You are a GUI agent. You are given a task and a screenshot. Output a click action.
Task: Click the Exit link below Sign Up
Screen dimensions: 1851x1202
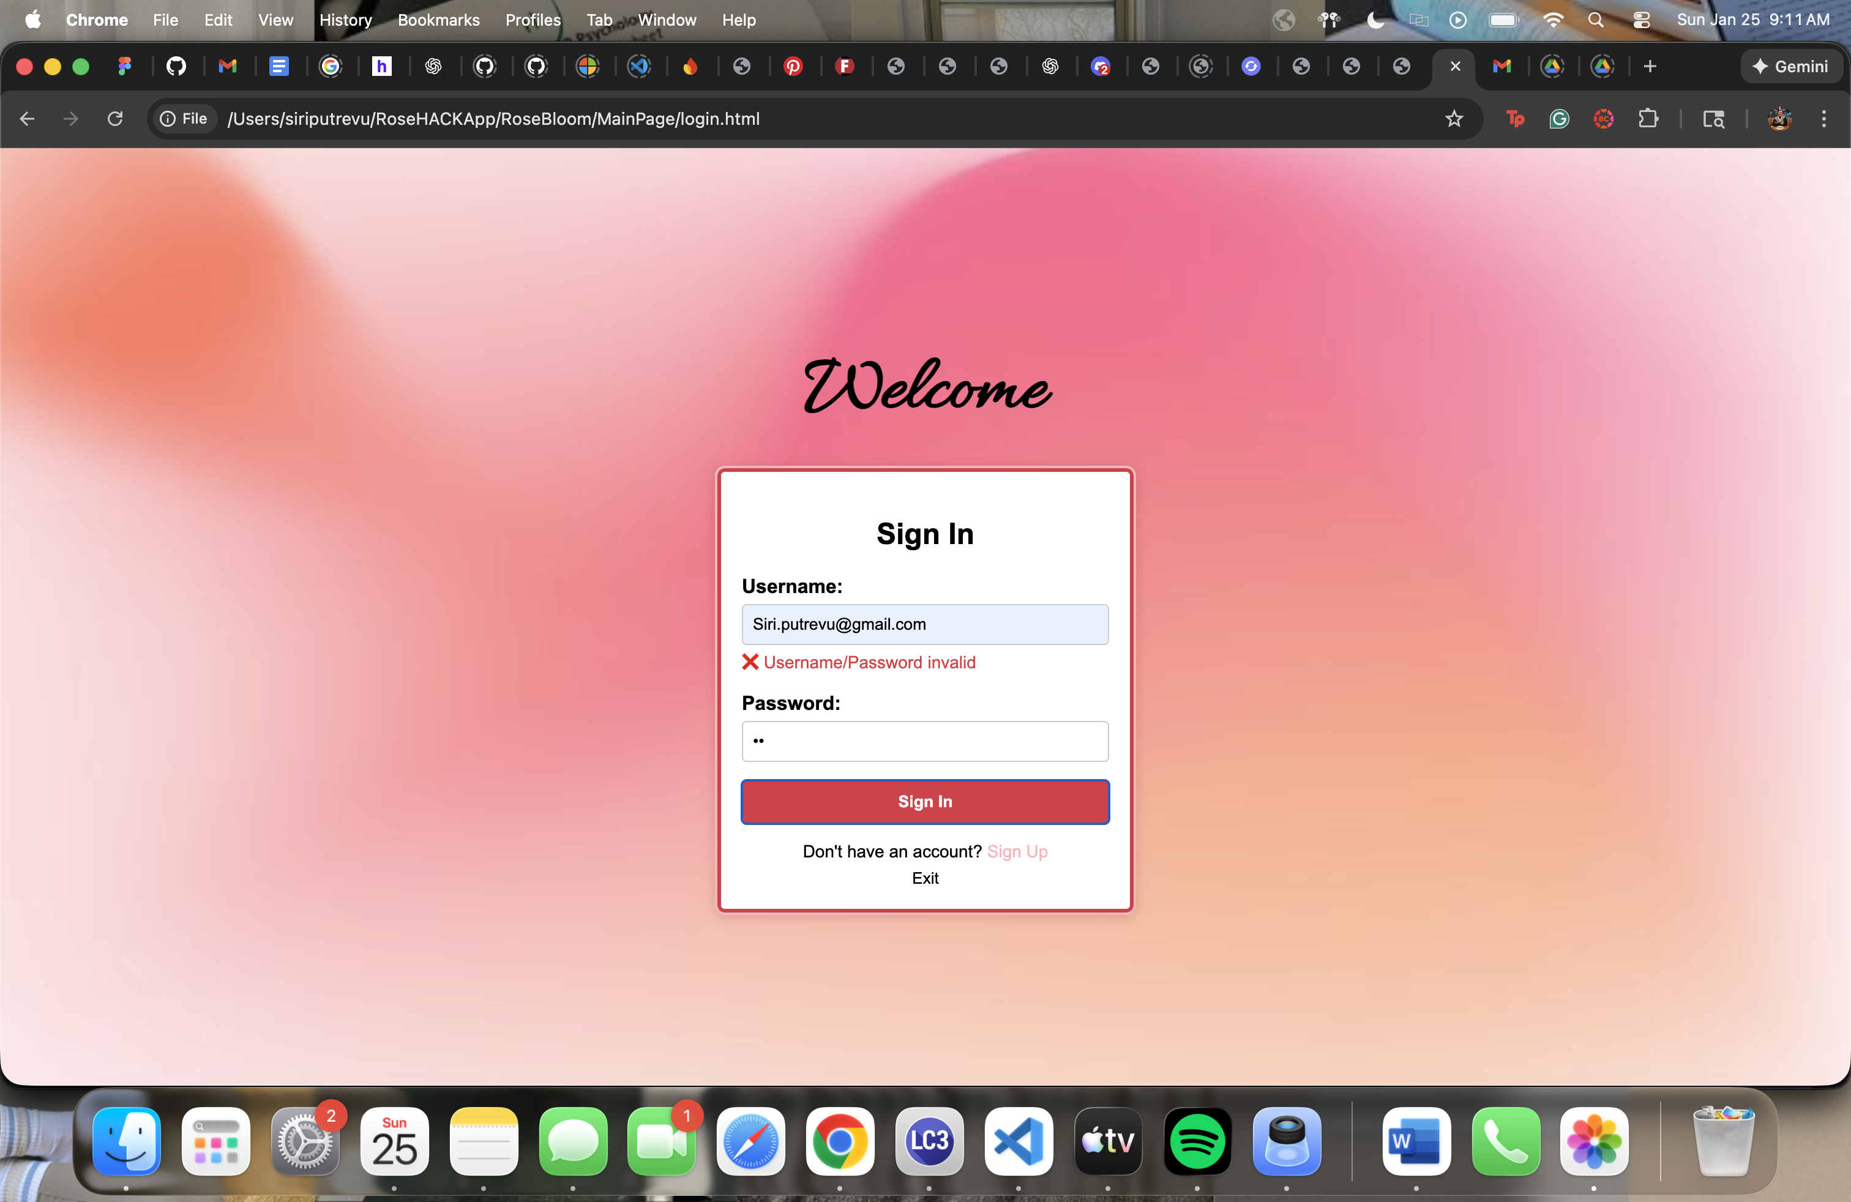coord(925,878)
